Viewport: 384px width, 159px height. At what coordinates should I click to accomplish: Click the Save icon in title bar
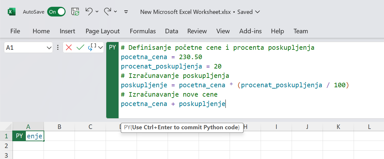click(76, 12)
